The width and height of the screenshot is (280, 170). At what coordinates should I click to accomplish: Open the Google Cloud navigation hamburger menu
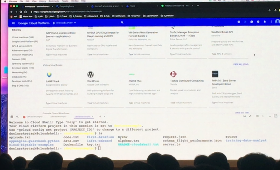[x=13, y=23]
